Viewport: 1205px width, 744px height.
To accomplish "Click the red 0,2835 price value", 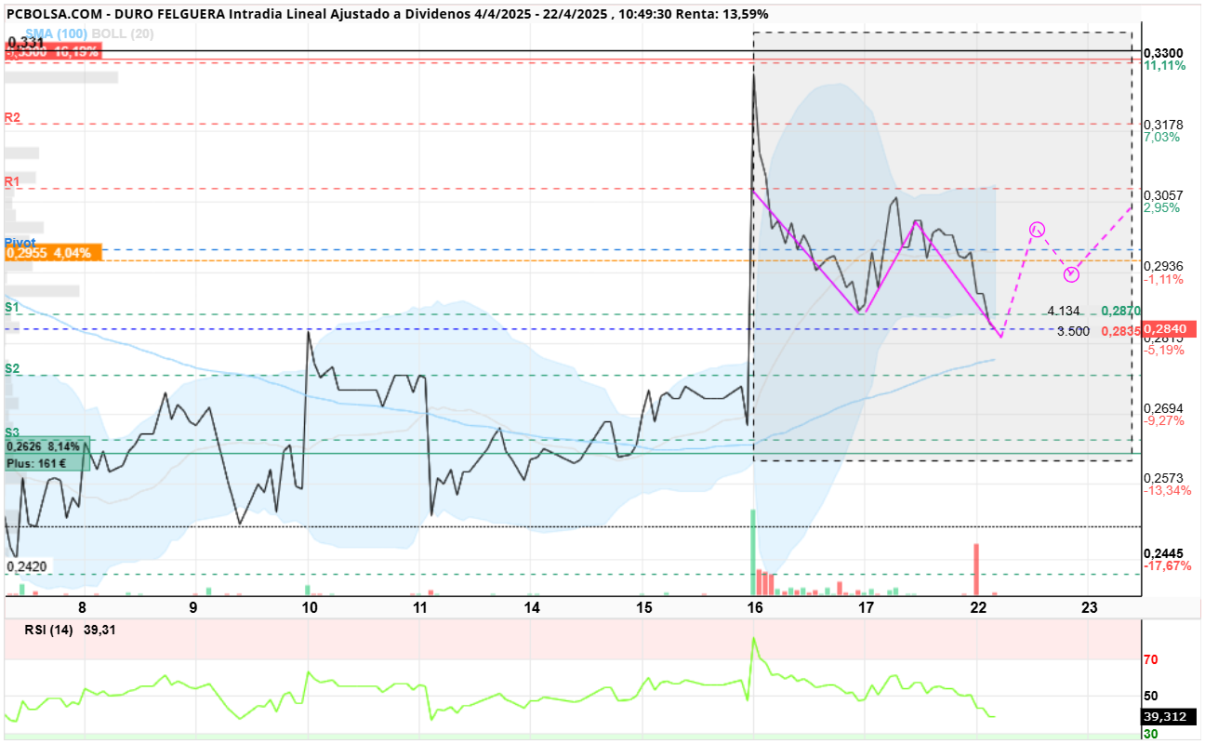I will pyautogui.click(x=1120, y=331).
